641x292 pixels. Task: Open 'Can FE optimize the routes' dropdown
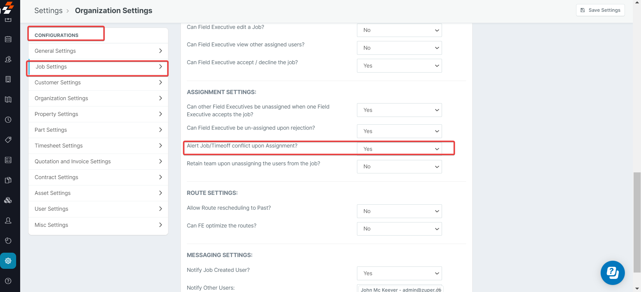399,229
